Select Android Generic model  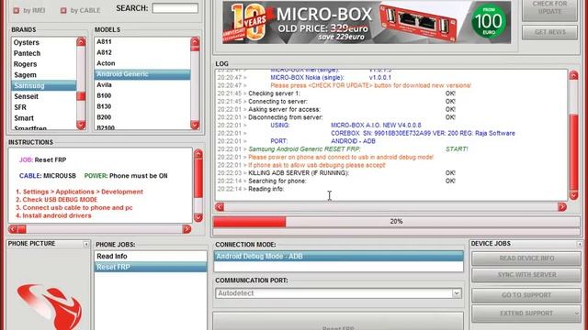coord(142,74)
